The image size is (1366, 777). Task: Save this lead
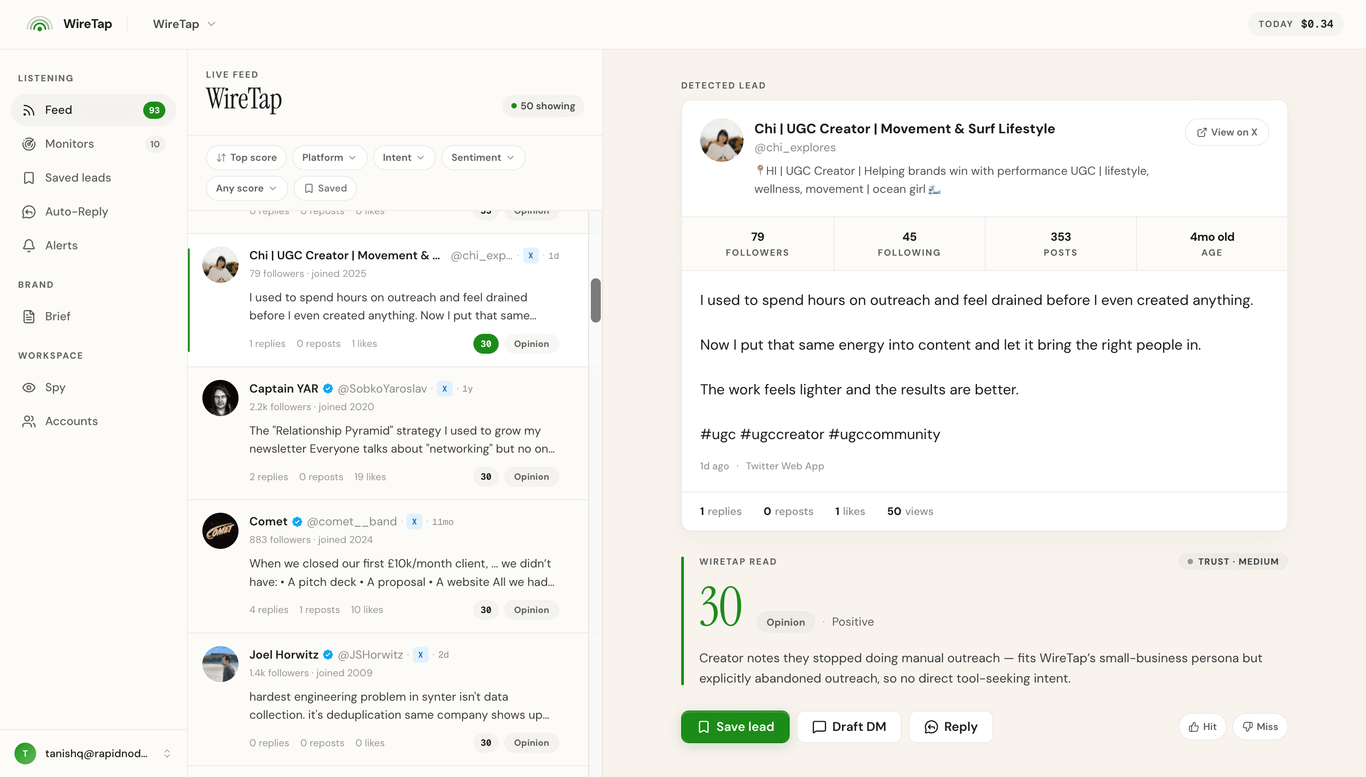point(735,727)
